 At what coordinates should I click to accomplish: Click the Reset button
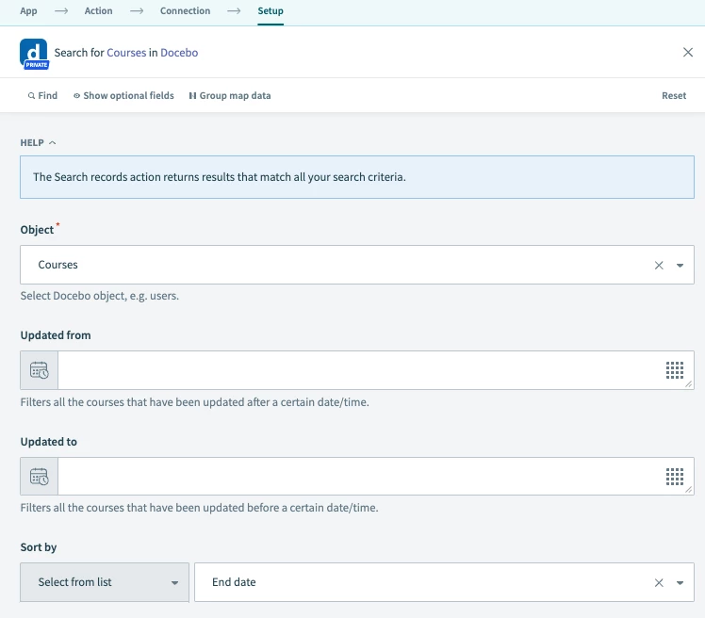[x=674, y=96]
